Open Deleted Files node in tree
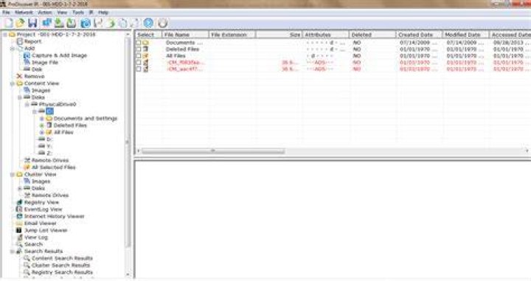This screenshot has height=281, width=531. pyautogui.click(x=70, y=125)
